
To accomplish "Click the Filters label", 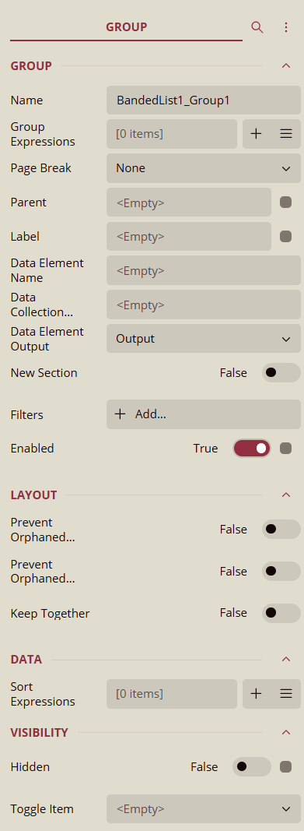I will pos(27,414).
